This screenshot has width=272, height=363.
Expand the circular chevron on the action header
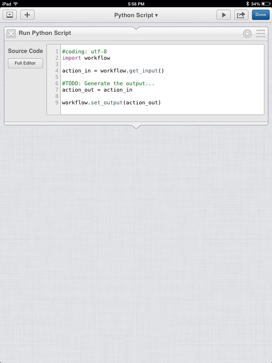point(247,34)
